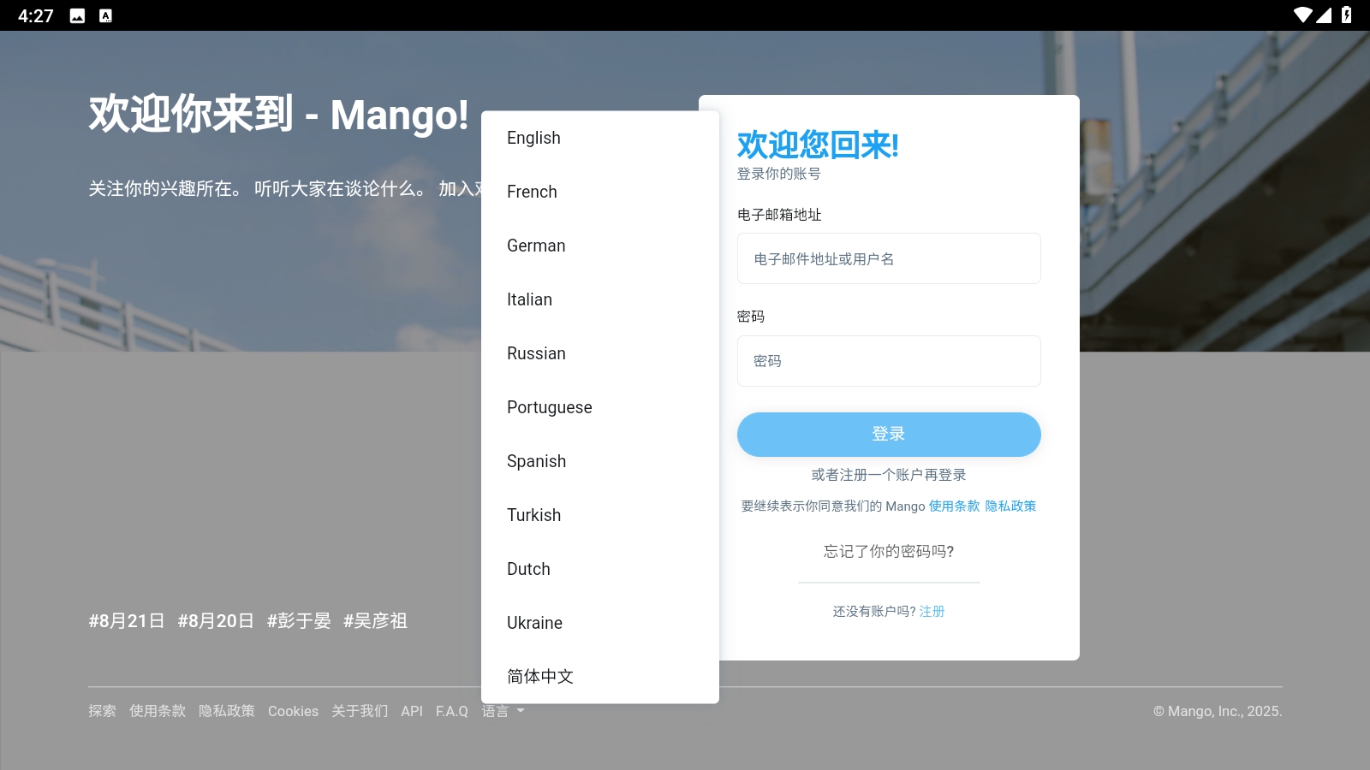Click 忘记了你的密码吗 password recovery link

pos(888,553)
